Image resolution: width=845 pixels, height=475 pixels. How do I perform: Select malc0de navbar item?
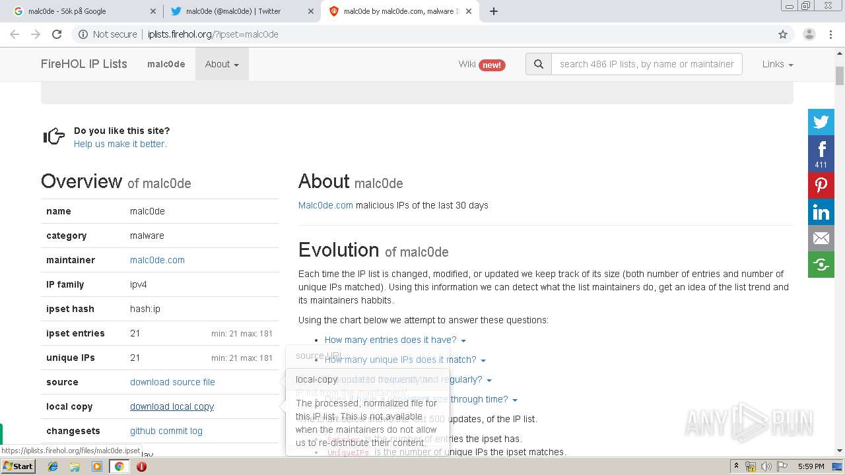(x=166, y=64)
